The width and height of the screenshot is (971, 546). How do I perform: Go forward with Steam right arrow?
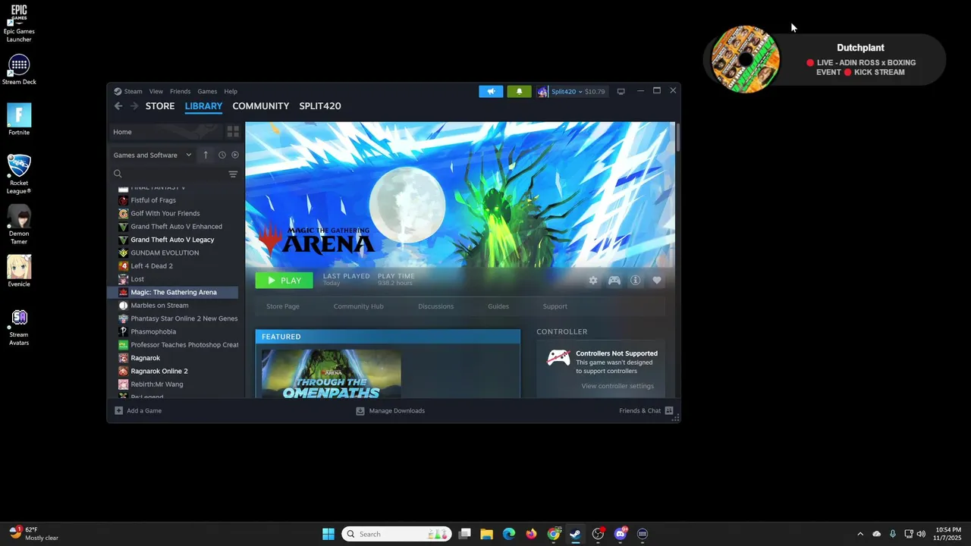(134, 106)
